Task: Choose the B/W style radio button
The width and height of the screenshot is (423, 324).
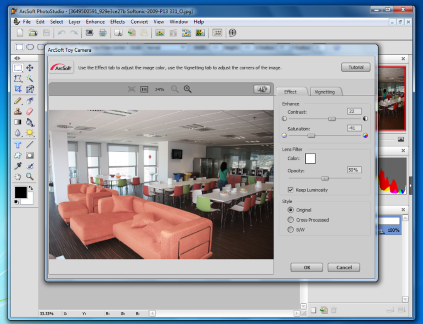Action: click(x=291, y=230)
